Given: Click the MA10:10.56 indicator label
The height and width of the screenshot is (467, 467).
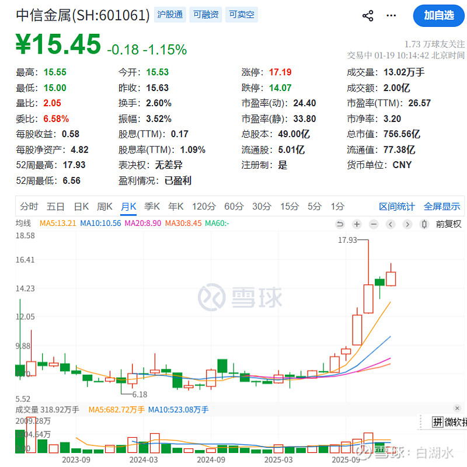Looking at the screenshot, I should [100, 223].
